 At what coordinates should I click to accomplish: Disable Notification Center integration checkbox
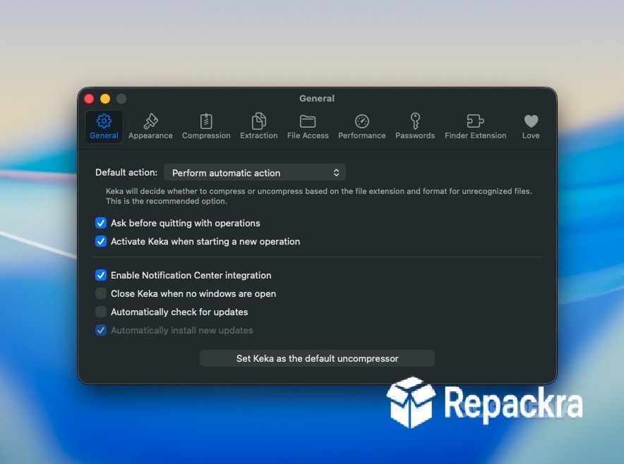click(x=101, y=275)
